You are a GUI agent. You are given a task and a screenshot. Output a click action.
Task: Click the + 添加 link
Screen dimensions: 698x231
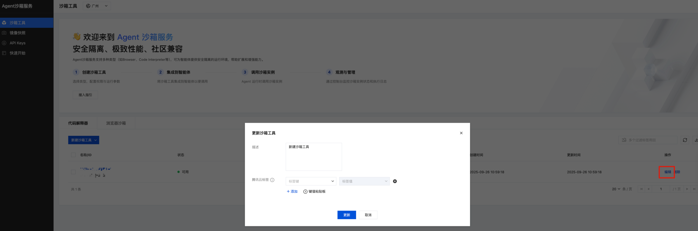pos(292,192)
